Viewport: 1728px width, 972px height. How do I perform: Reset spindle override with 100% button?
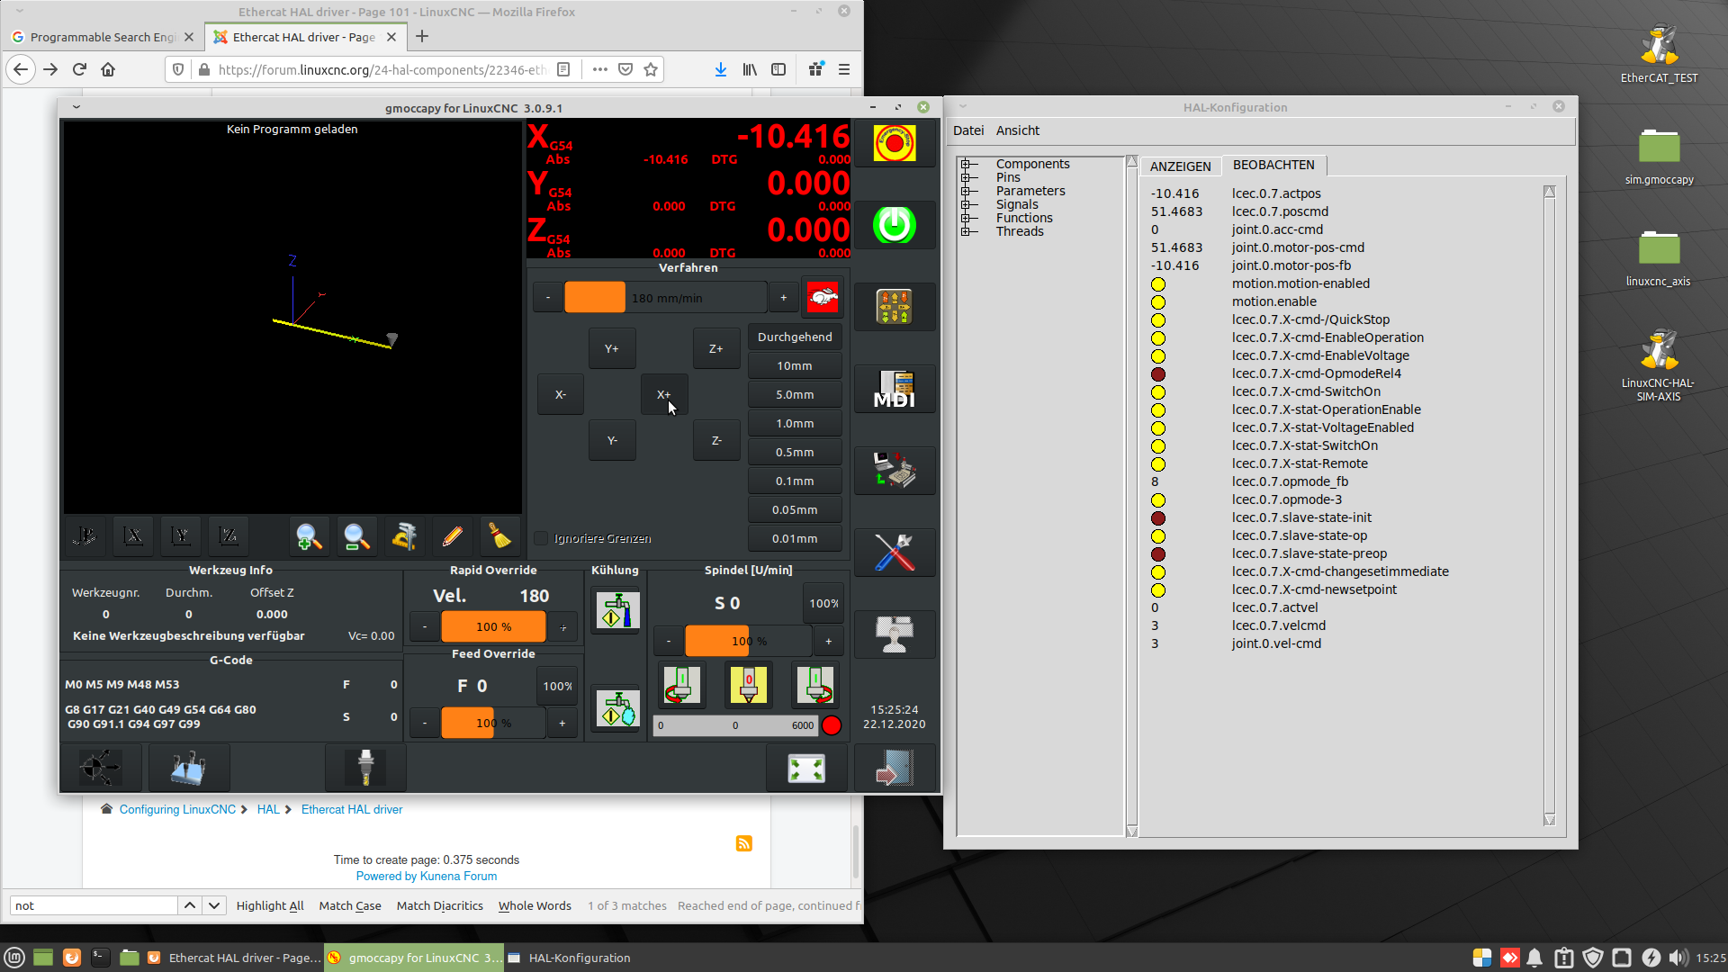[x=823, y=603]
